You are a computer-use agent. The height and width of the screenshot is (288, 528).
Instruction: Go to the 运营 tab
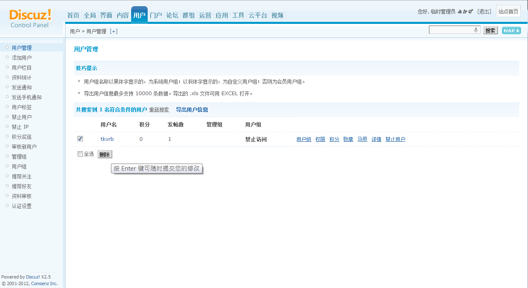tap(205, 15)
